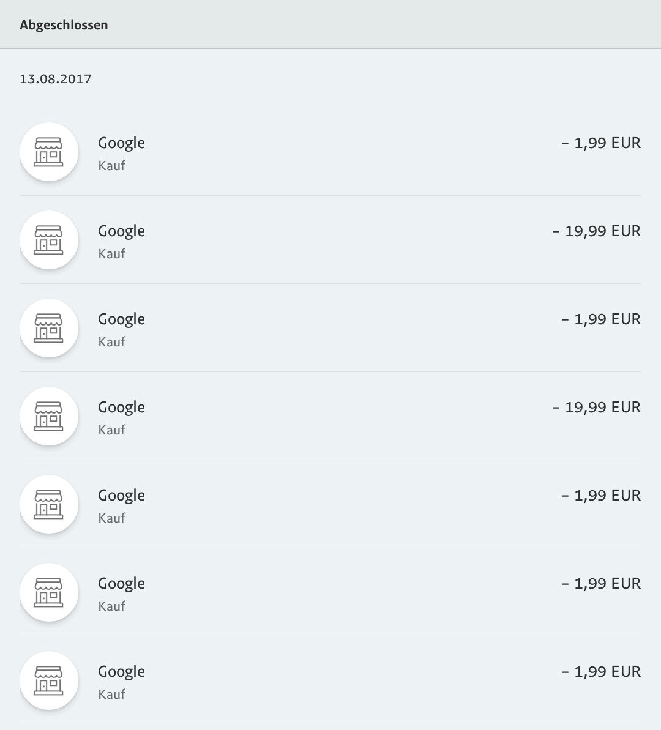Image resolution: width=661 pixels, height=730 pixels.
Task: Click the 1,99 EUR amount in the first row
Action: (x=601, y=143)
